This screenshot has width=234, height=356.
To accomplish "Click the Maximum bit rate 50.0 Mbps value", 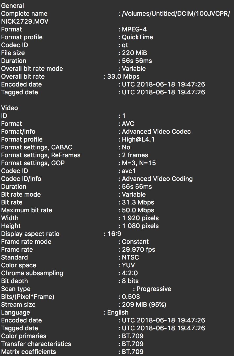I will coord(138,210).
